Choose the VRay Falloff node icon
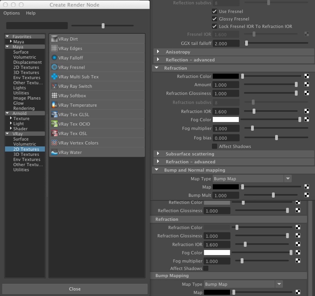 pos(54,58)
